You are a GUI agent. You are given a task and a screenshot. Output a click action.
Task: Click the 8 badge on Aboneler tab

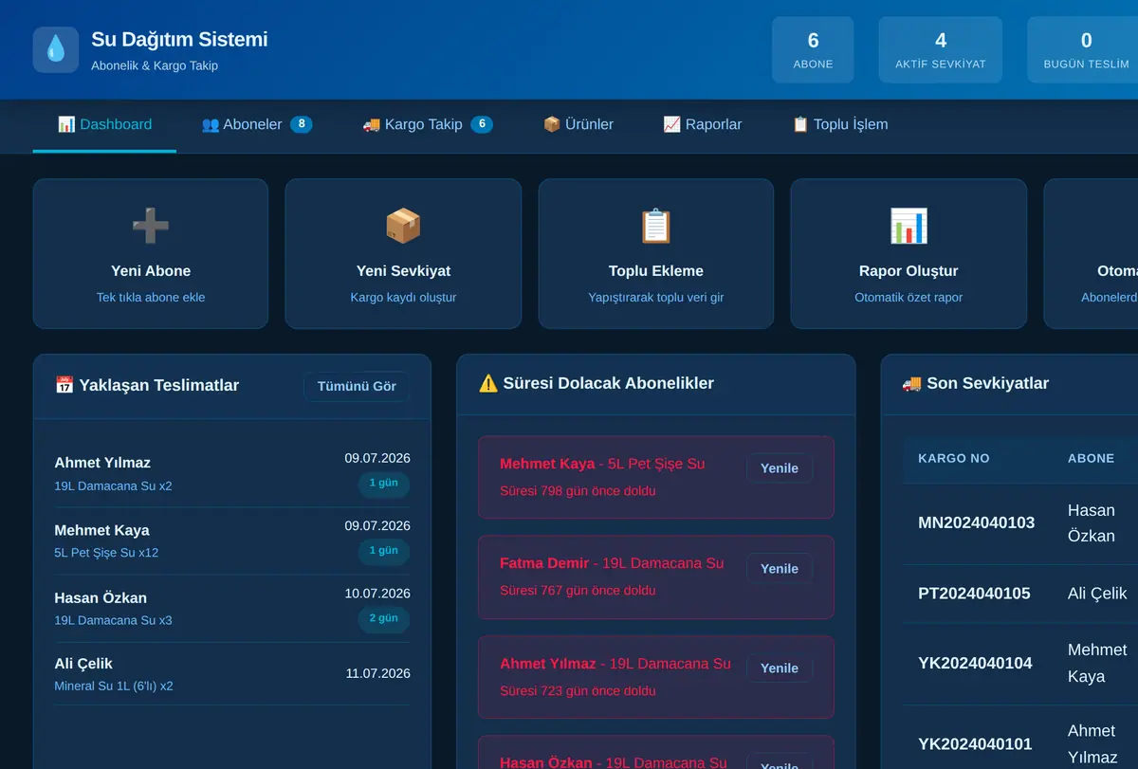coord(302,124)
